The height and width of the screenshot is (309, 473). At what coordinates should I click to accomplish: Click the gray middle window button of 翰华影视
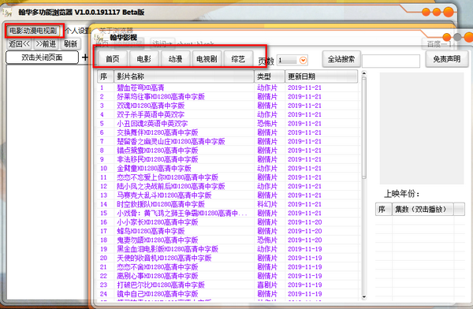[457, 37]
